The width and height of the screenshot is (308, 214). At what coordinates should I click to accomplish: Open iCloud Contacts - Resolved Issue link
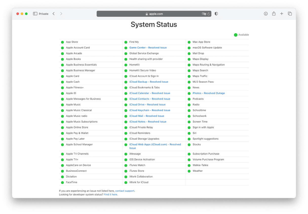pyautogui.click(x=150, y=99)
